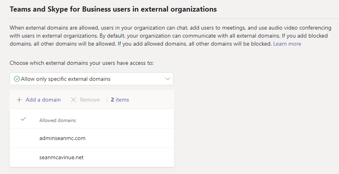Image resolution: width=339 pixels, height=174 pixels.
Task: Toggle the select-all checkmark in the table header
Action: pos(23,119)
